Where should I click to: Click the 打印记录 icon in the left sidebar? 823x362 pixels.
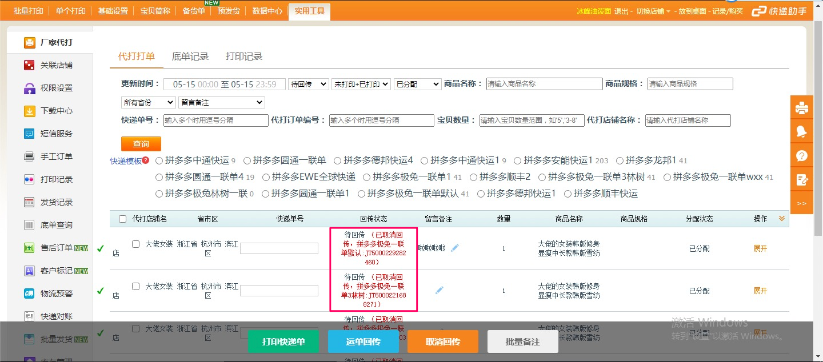click(x=30, y=179)
